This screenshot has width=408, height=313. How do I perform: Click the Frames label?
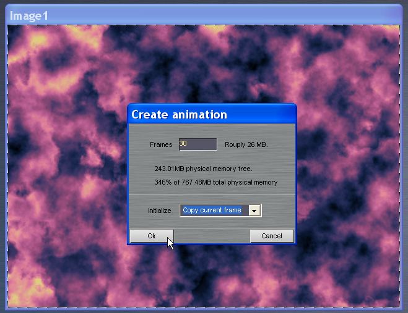160,145
